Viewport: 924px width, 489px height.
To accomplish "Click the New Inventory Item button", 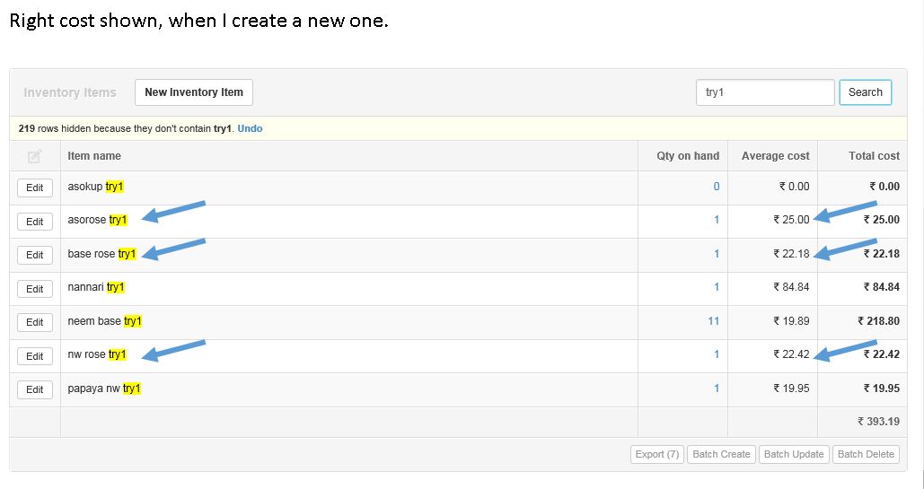I will tap(194, 92).
